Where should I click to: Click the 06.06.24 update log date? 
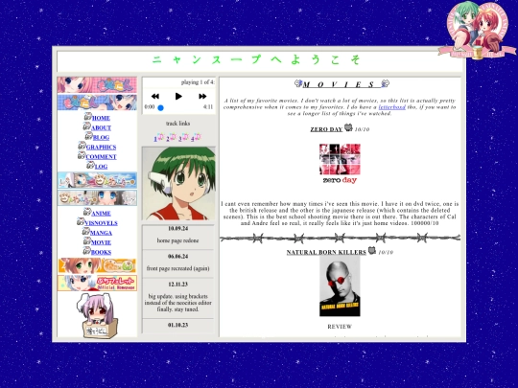178,257
